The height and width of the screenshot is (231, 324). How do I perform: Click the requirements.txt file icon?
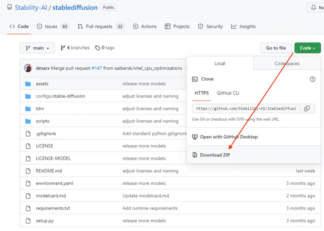tap(28, 208)
